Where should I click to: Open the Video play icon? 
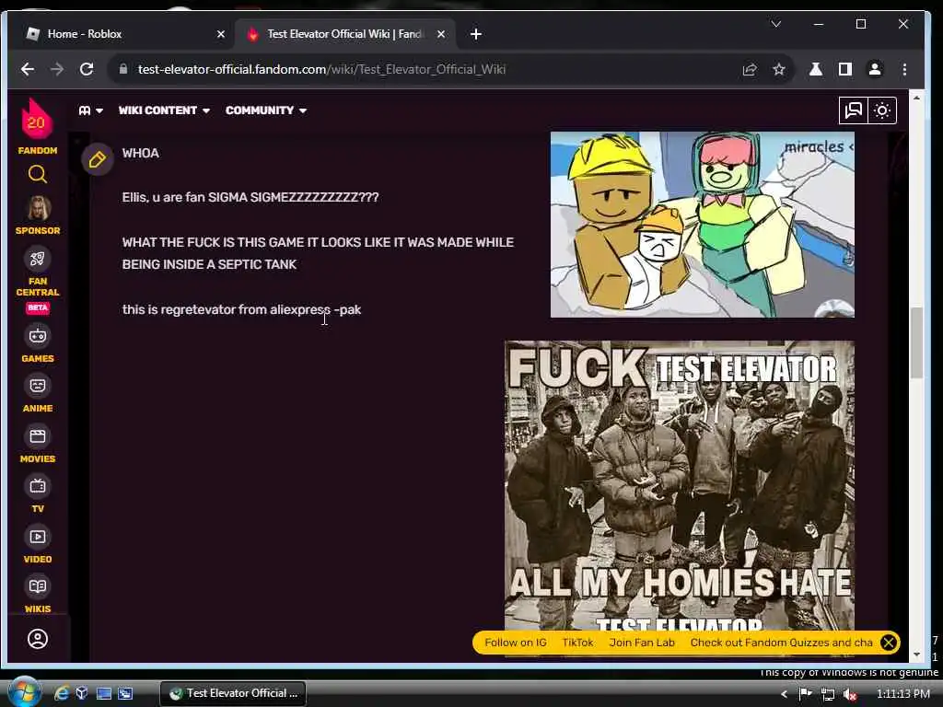click(x=37, y=537)
